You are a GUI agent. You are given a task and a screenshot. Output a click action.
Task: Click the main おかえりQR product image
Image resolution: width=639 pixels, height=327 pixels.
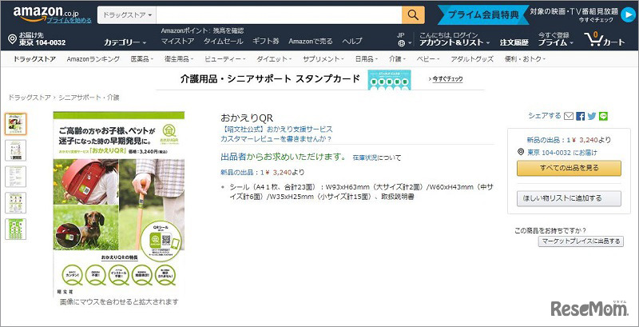118,204
